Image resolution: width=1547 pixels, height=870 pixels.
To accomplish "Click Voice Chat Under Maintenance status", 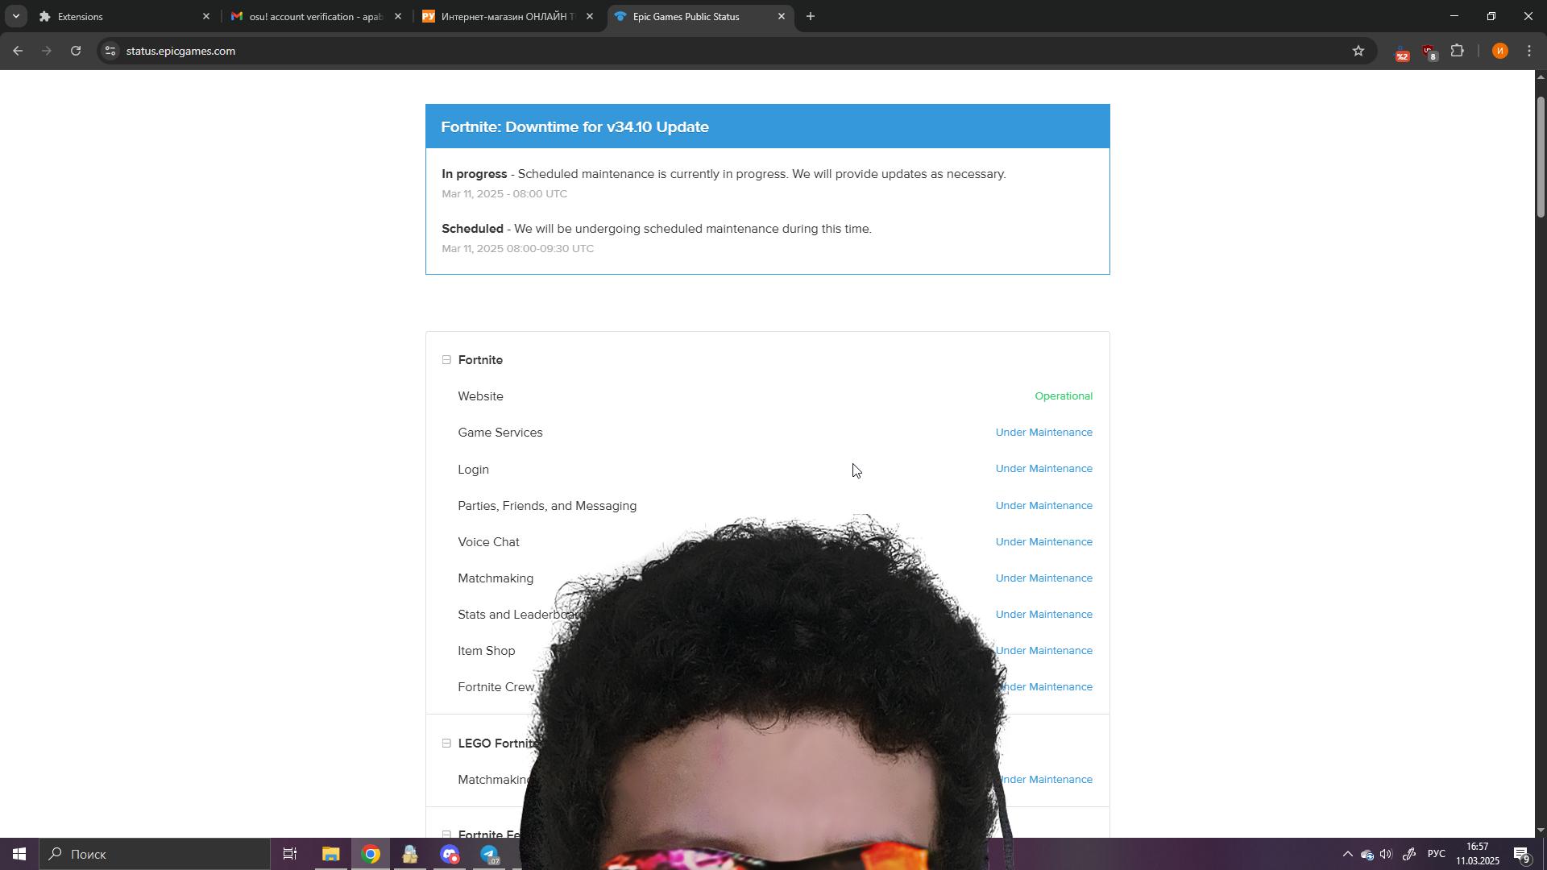I will tap(1044, 542).
